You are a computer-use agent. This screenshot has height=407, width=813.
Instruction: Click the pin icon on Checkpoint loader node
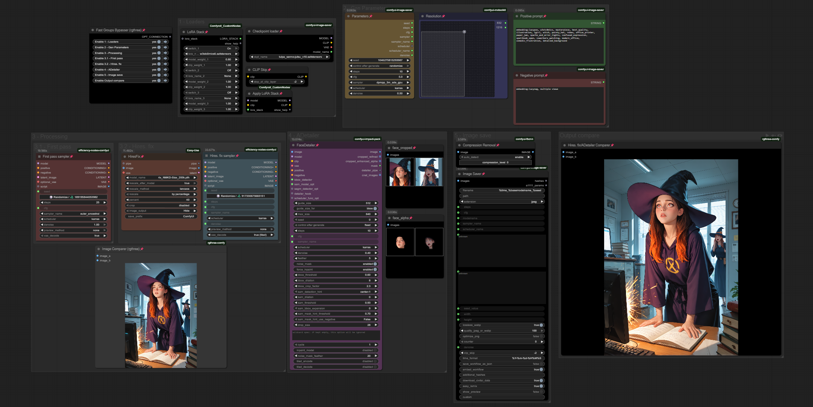[x=281, y=31]
